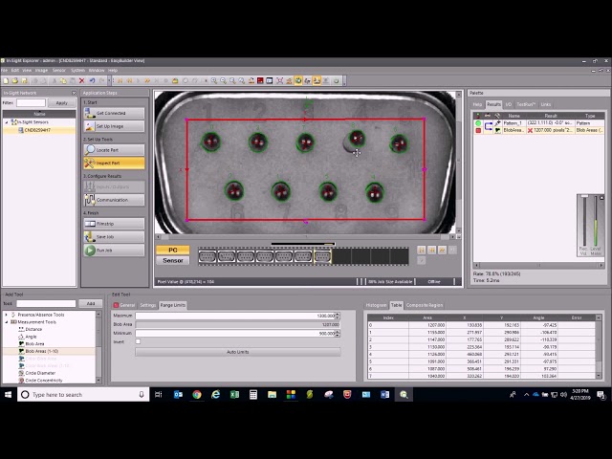
Task: Click the Rec. Vid. slider handle
Action: point(584,196)
